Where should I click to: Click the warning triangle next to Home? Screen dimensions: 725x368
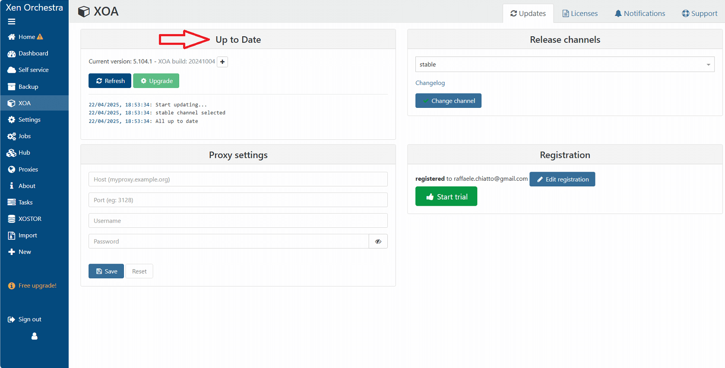(x=40, y=37)
